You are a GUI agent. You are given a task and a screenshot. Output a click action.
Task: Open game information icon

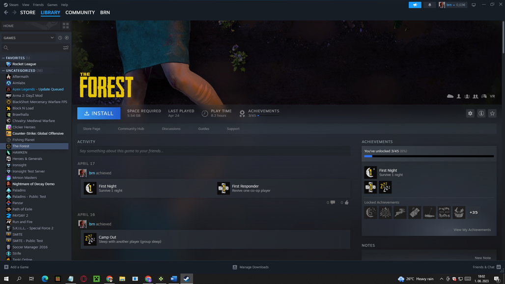(x=481, y=114)
